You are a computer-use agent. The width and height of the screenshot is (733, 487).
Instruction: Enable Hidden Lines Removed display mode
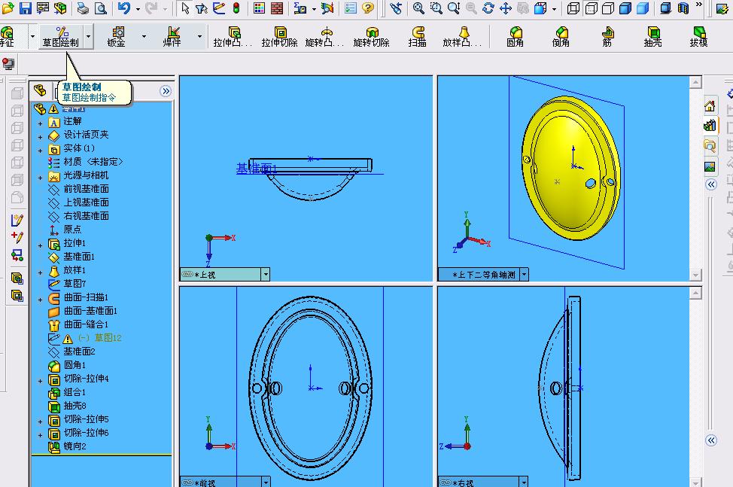(x=608, y=8)
